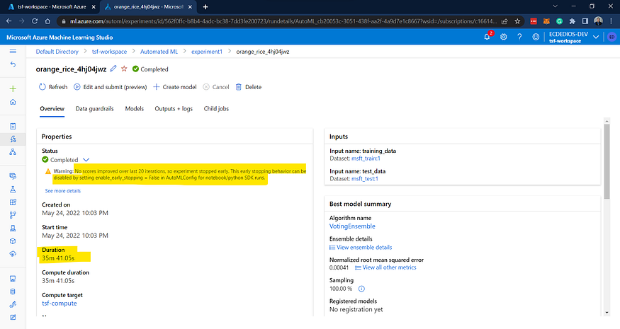The height and width of the screenshot is (329, 620).
Task: Click See more details link
Action: 63,191
